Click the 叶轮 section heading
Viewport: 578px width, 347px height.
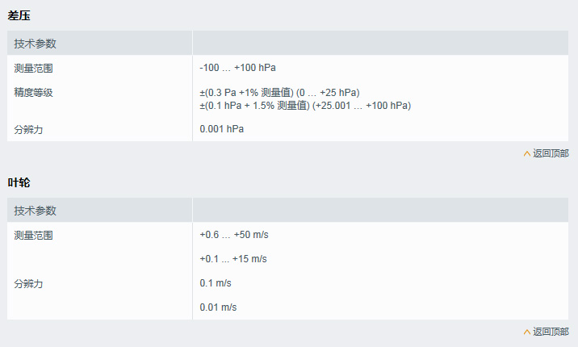(x=19, y=182)
